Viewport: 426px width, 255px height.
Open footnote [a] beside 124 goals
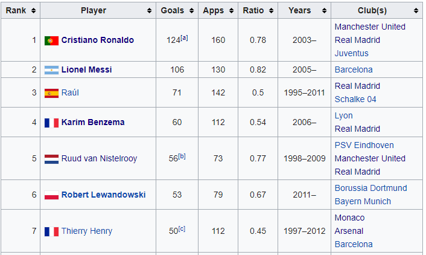pos(184,38)
